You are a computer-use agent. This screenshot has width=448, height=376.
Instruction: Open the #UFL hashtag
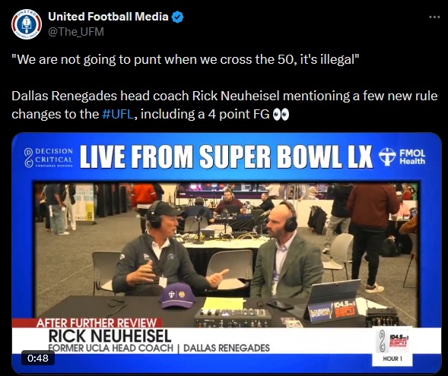click(x=118, y=114)
